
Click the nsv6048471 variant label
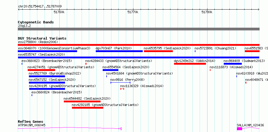click(256, 80)
